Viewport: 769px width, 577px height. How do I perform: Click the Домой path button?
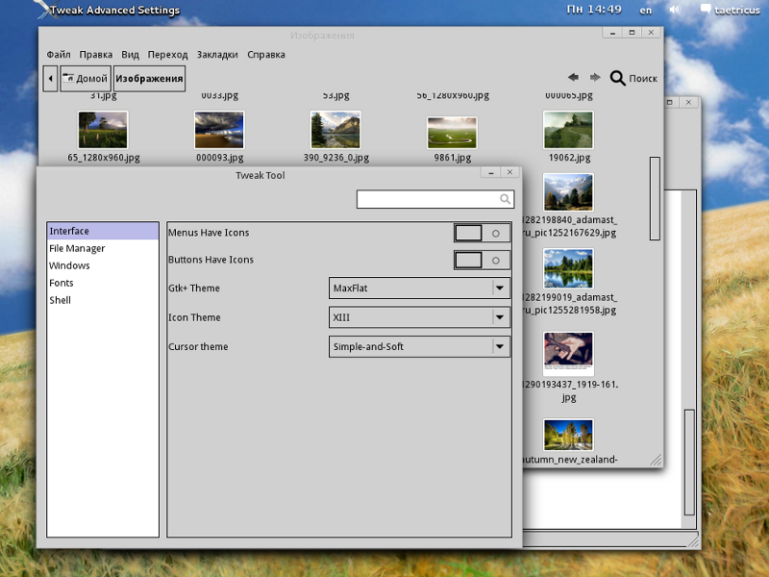click(86, 79)
